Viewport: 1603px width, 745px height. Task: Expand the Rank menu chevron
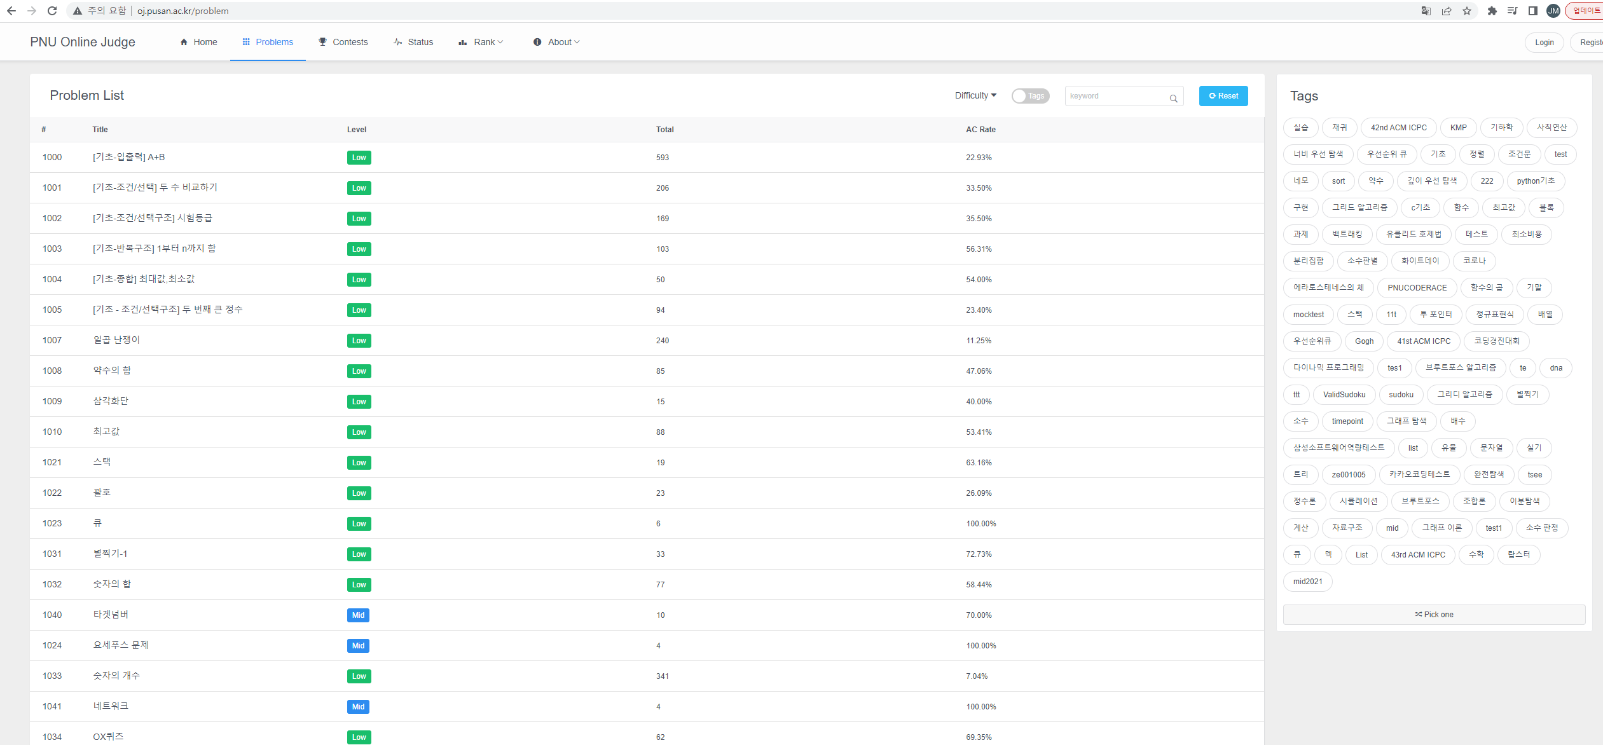point(500,42)
